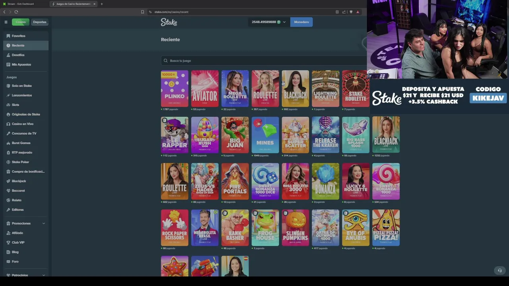Launch the Mega Roulette game
Screen dimensions: 509x286
point(235,89)
